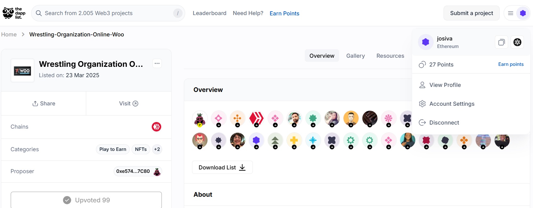Open the pink pinwheel upvoter avatar

388,119
